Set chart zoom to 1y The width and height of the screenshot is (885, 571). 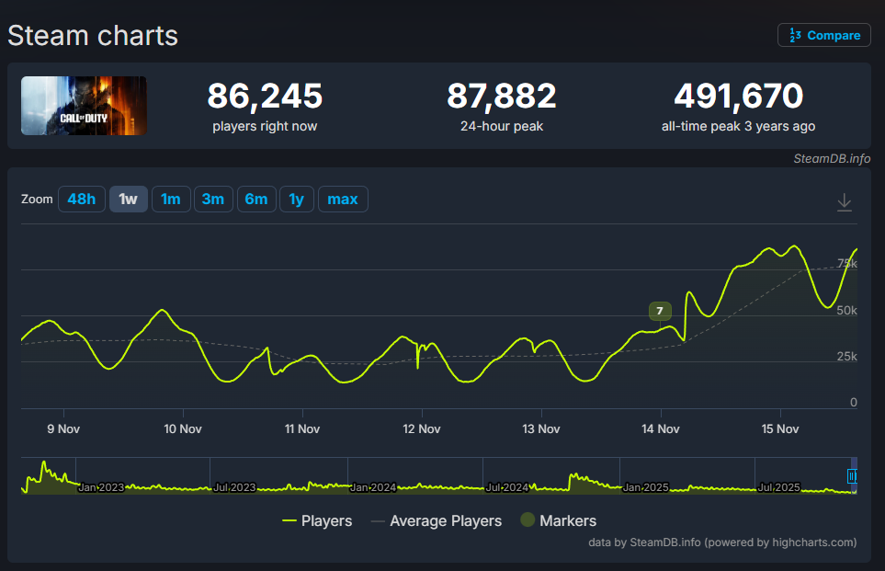coord(297,200)
